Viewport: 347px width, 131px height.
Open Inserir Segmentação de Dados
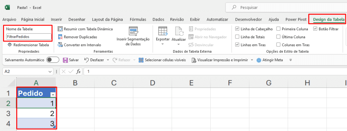(133, 36)
